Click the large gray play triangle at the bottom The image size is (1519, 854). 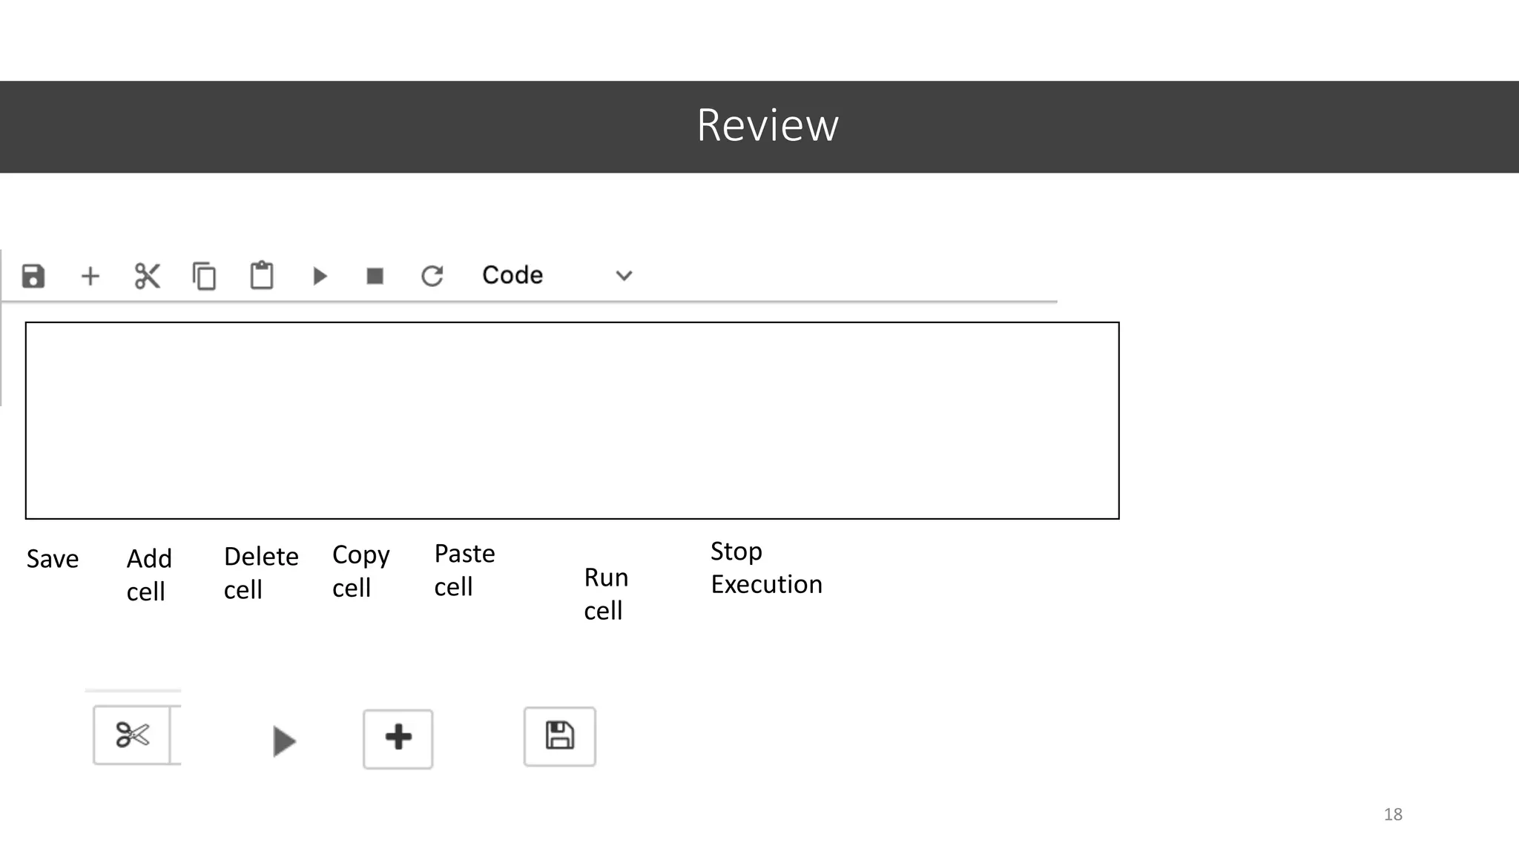point(284,741)
